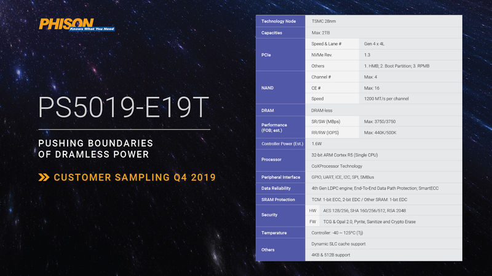Click the '1.3' NVMe revision value
Screen dimensions: 492x276
pyautogui.click(x=367, y=55)
